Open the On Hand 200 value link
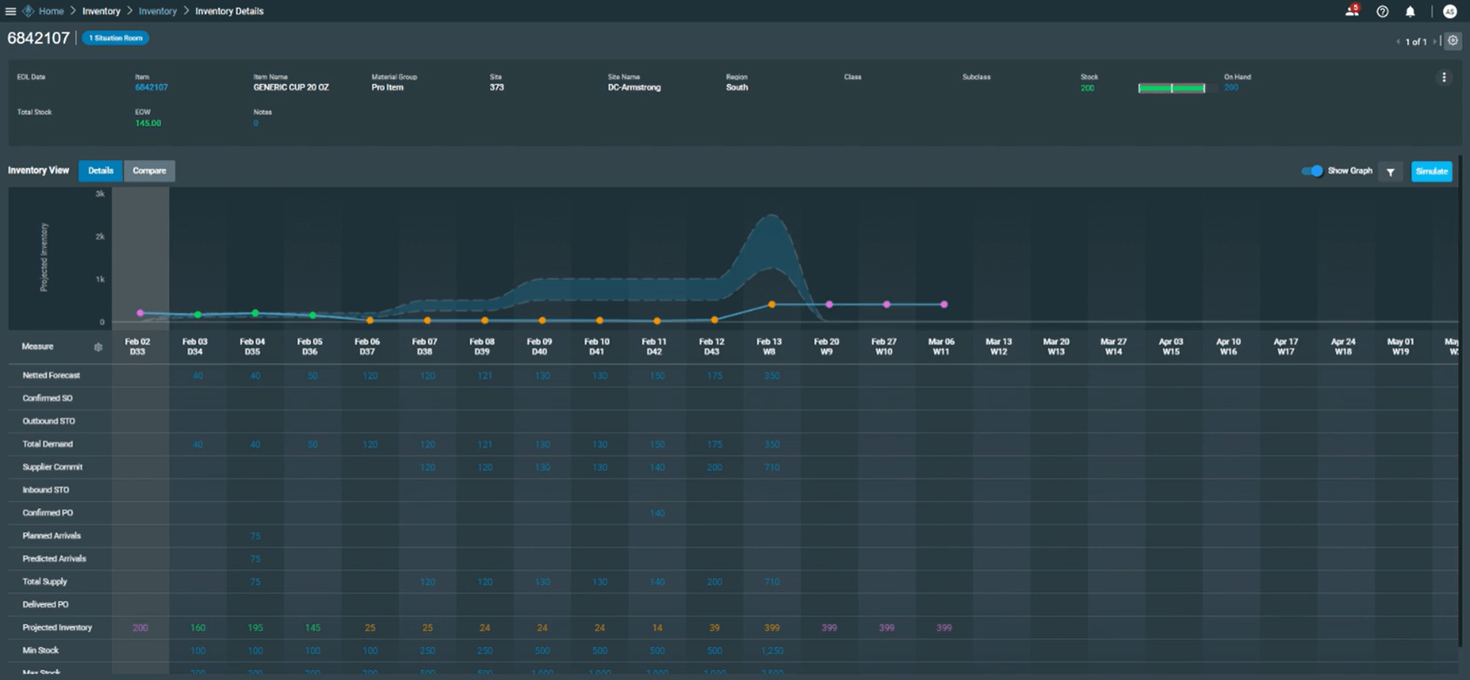Viewport: 1470px width, 680px height. pos(1231,87)
